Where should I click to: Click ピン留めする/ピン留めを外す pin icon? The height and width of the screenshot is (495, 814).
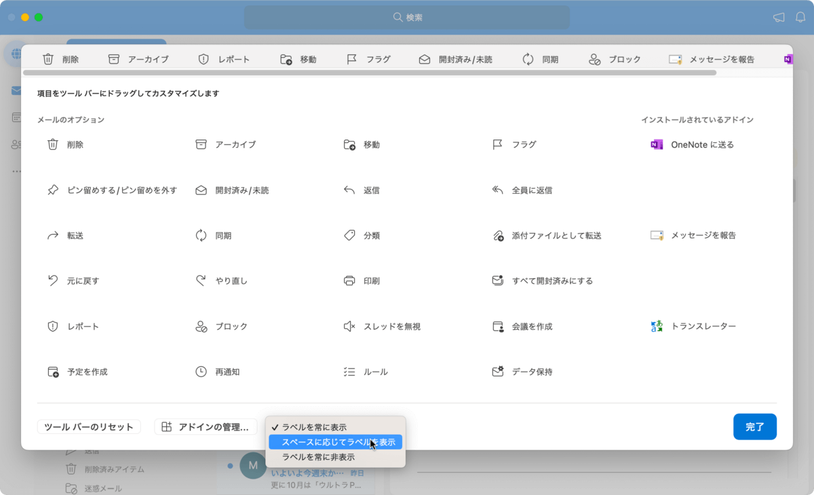click(x=53, y=190)
